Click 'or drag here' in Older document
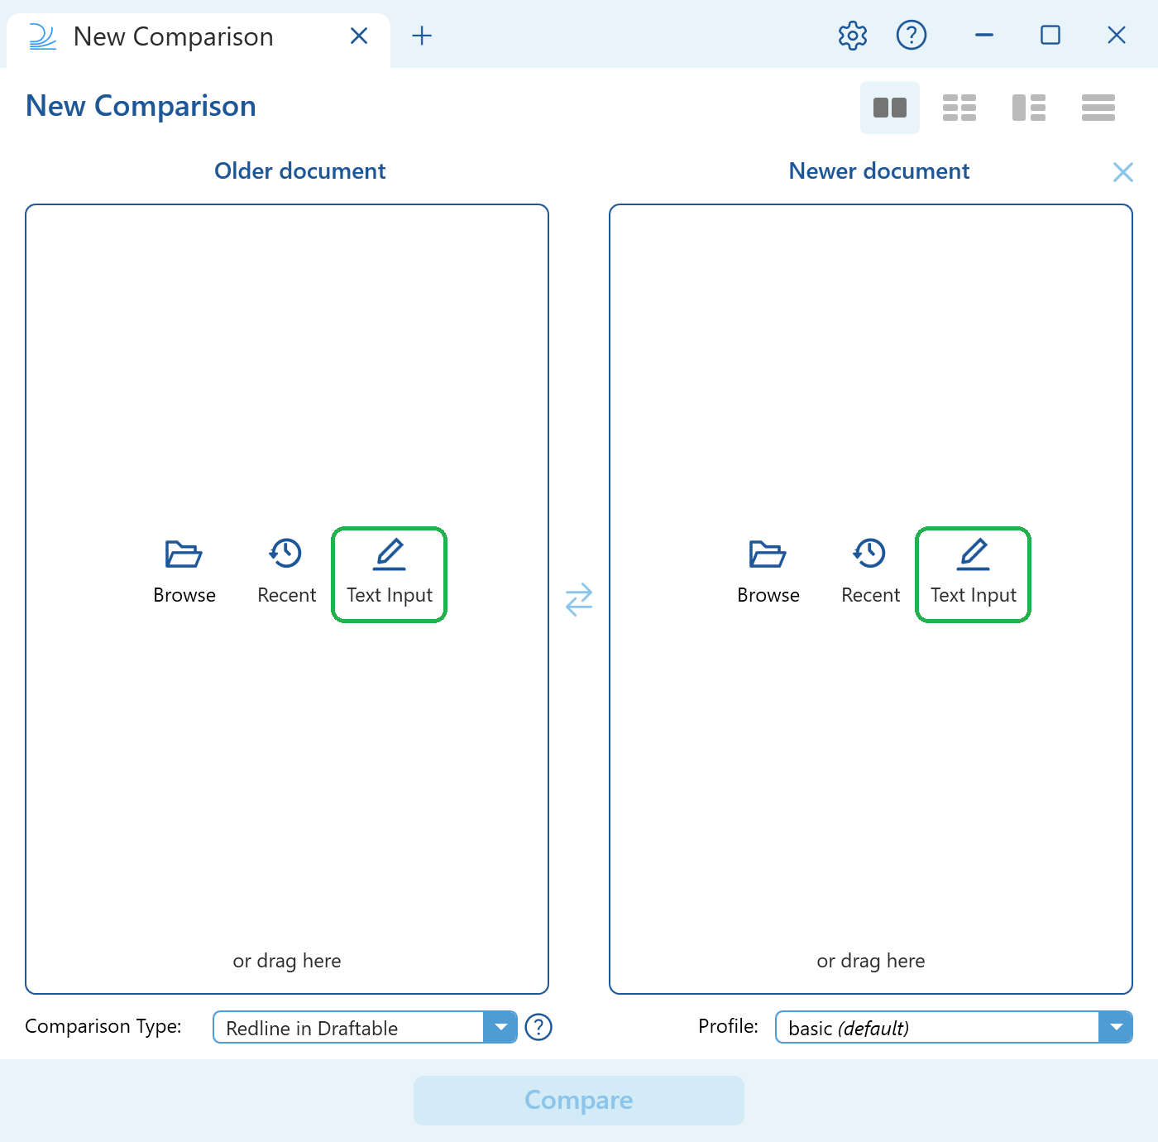1158x1142 pixels. click(x=287, y=961)
